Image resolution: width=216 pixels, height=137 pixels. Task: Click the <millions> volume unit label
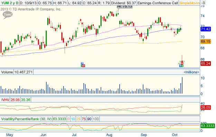(x=191, y=72)
